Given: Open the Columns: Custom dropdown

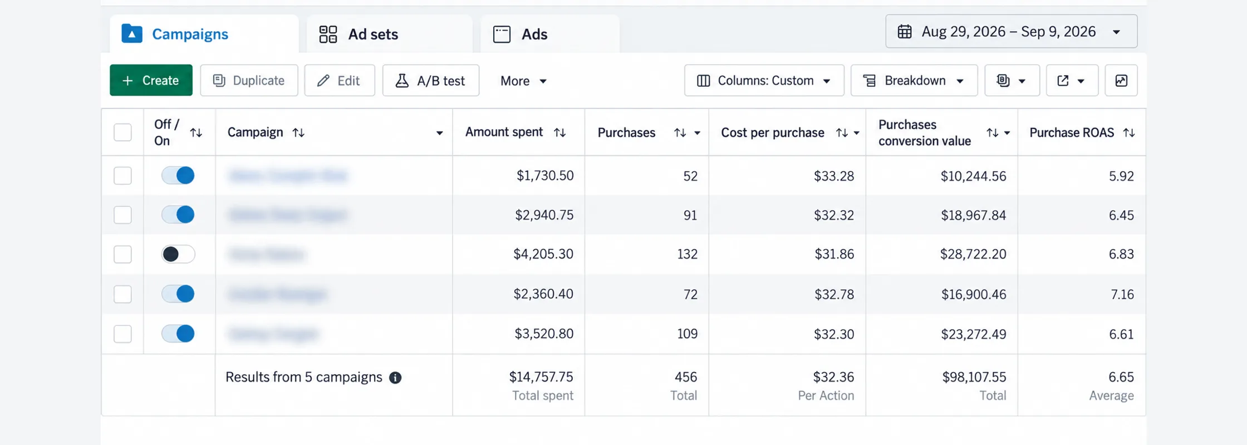Looking at the screenshot, I should [764, 81].
